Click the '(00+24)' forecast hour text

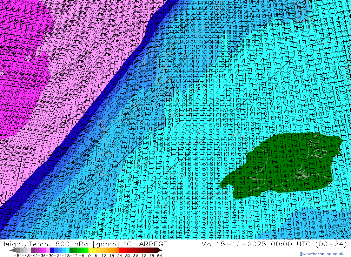331,244
